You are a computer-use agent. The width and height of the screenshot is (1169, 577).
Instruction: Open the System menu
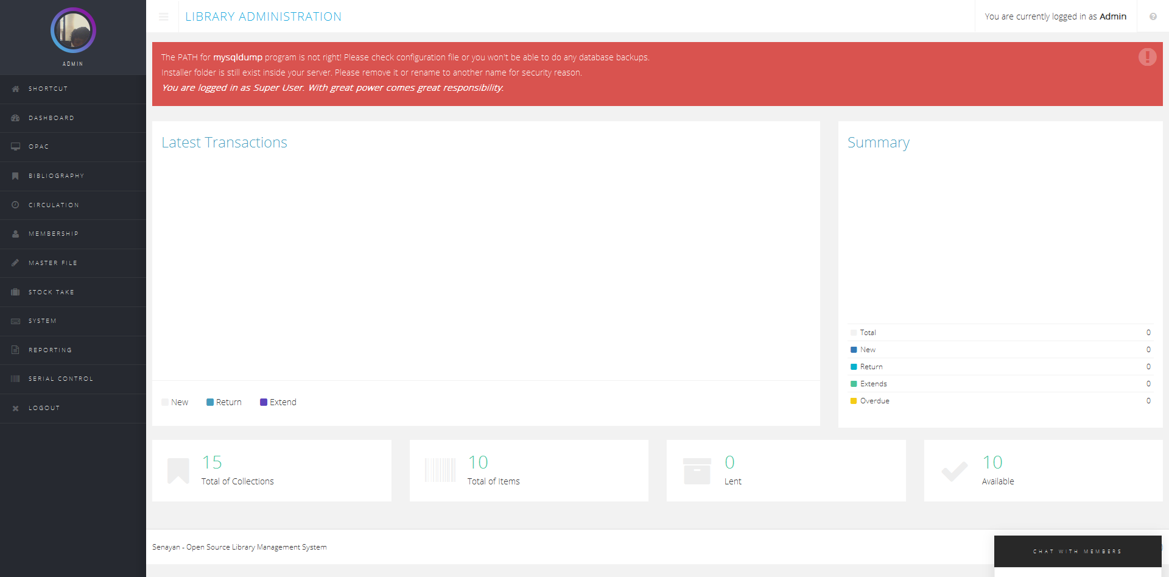(42, 321)
